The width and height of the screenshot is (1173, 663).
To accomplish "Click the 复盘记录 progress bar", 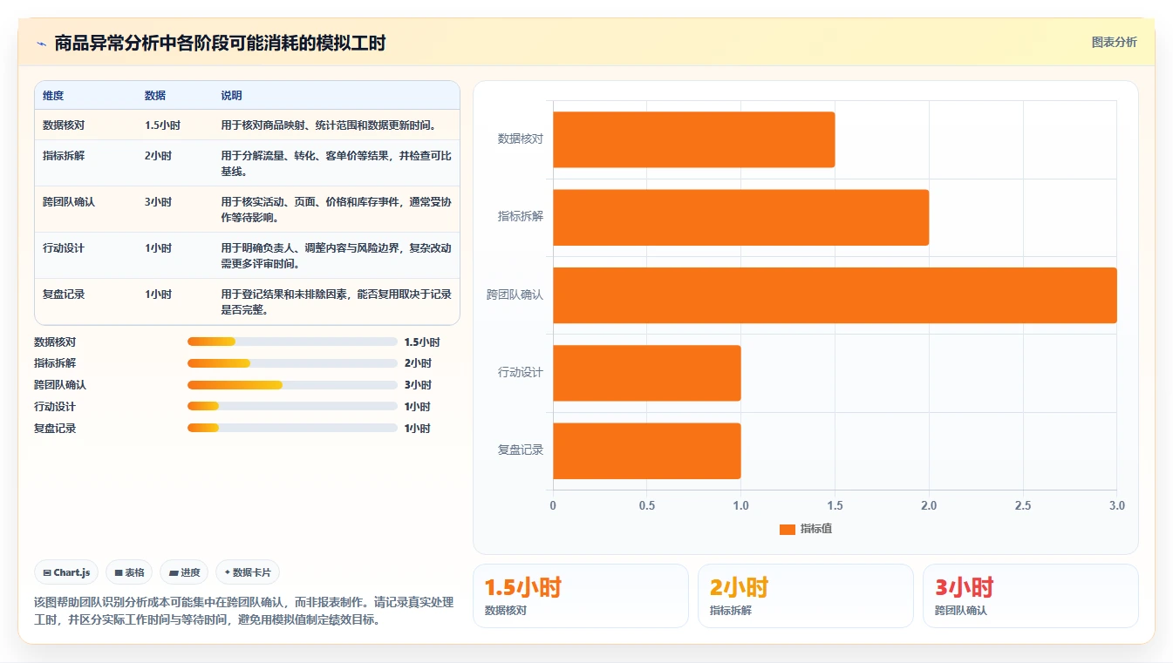I will coord(292,428).
